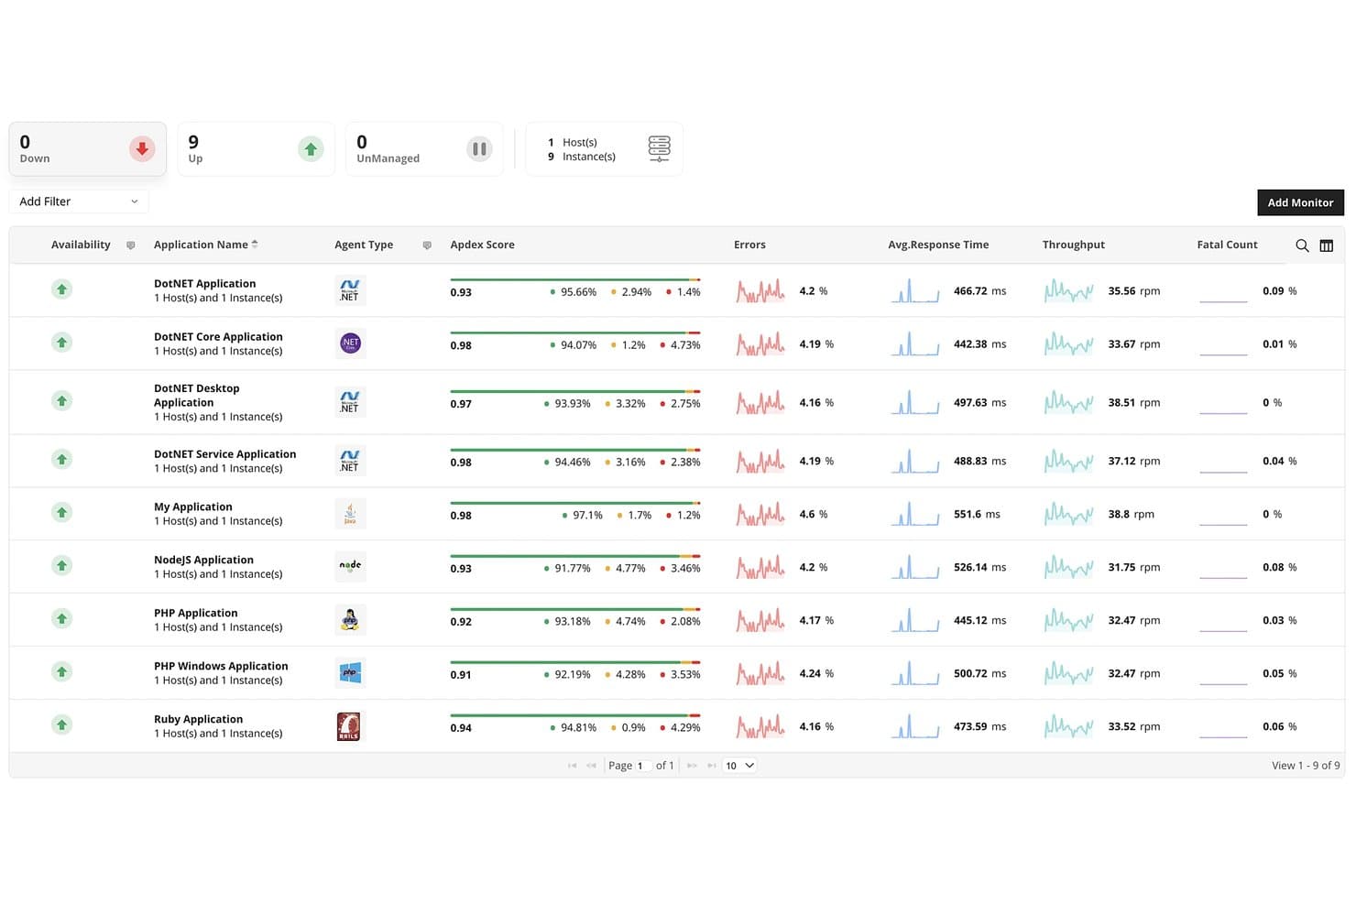Click the .NET Core agent icon
Screen dimensions: 1356x904
(x=350, y=343)
